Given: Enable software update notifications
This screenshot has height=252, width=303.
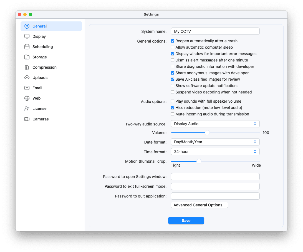Looking at the screenshot, I should tap(172, 86).
